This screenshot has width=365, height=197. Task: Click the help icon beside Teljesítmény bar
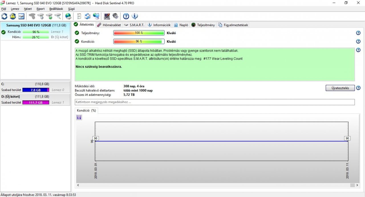click(358, 33)
